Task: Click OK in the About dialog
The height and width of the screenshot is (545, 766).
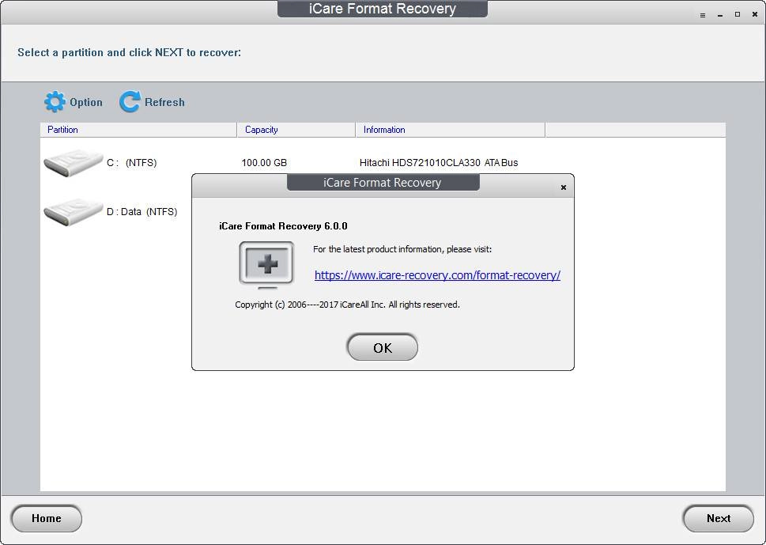Action: click(x=383, y=347)
